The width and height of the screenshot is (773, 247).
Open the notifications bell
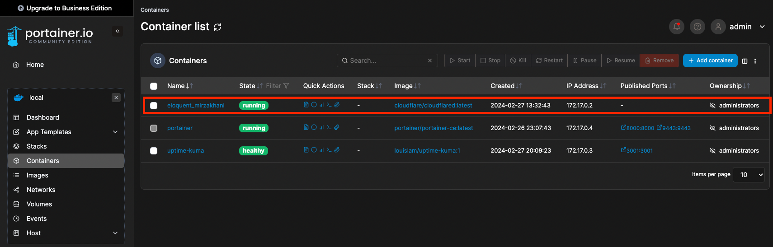(x=676, y=27)
